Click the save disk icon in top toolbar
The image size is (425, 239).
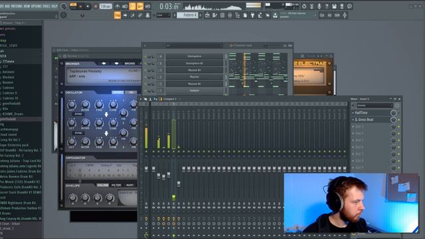pos(335,6)
